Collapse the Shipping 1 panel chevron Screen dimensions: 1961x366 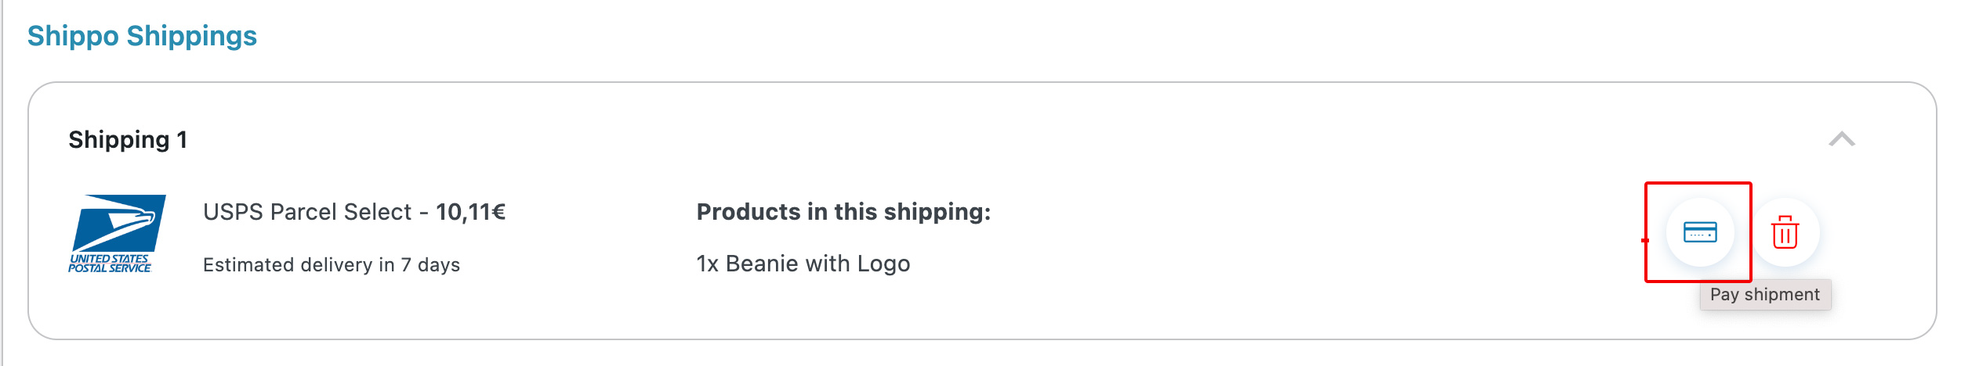[1841, 139]
